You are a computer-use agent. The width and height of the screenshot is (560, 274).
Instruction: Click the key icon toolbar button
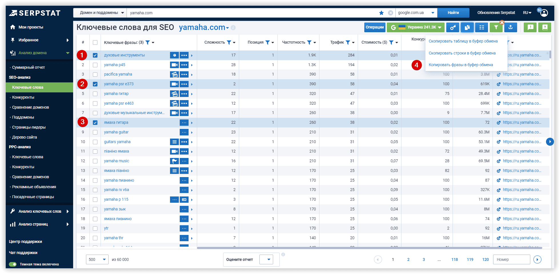[453, 27]
